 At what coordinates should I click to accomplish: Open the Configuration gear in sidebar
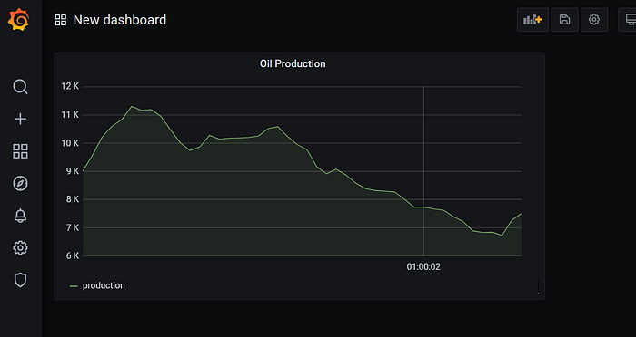click(20, 247)
